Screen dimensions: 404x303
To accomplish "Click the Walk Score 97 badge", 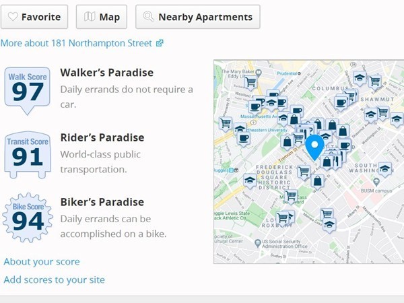I will point(28,86).
